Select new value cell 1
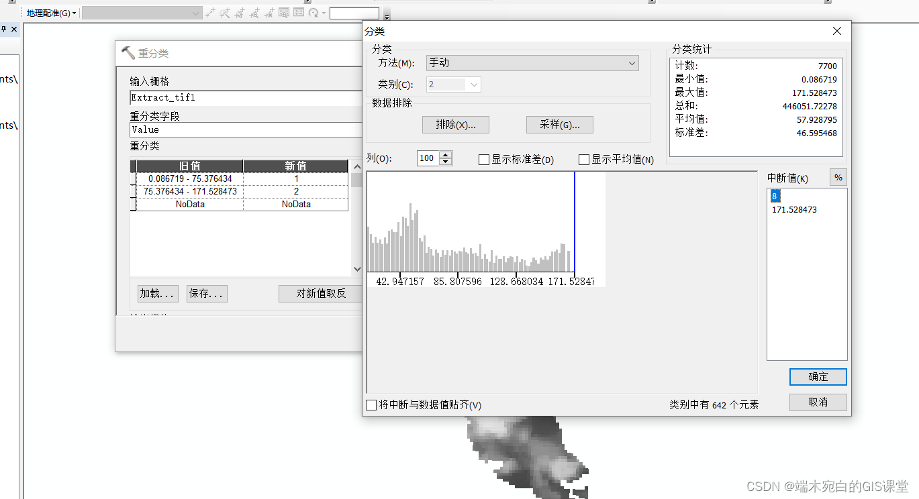919x499 pixels. point(295,178)
